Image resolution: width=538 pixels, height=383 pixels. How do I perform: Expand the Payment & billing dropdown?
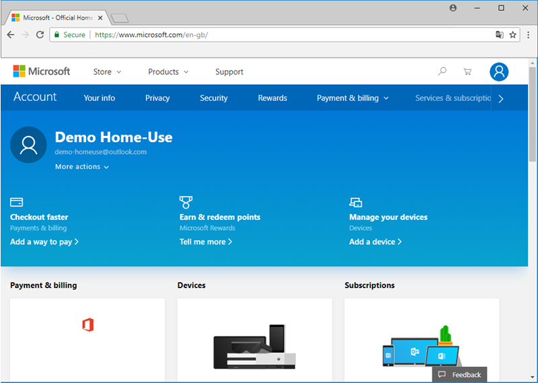pyautogui.click(x=352, y=98)
